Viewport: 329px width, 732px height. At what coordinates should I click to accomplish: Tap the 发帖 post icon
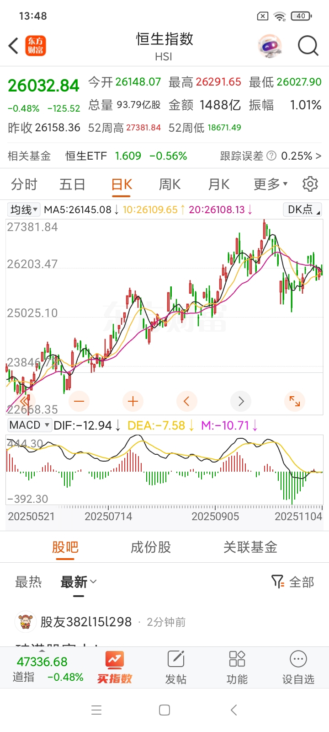(x=176, y=667)
